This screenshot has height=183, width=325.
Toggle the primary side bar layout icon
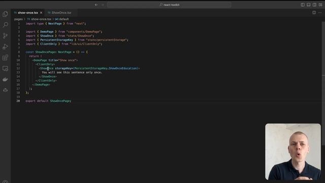[303, 5]
